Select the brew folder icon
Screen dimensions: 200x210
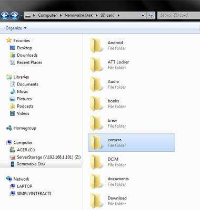click(96, 123)
